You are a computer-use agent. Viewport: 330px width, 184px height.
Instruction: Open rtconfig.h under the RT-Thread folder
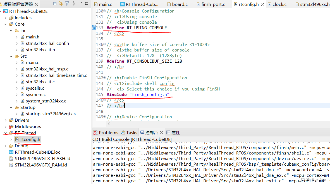click(27, 139)
